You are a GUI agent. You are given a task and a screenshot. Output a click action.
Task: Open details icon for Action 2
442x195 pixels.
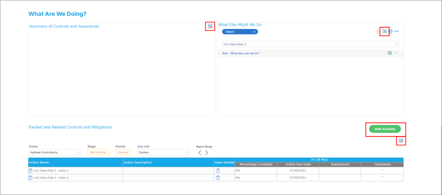click(218, 178)
